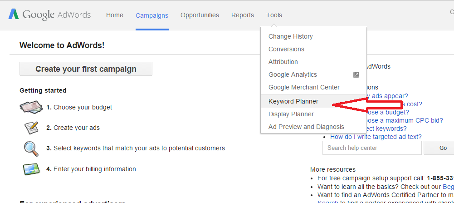Image resolution: width=454 pixels, height=203 pixels.
Task: Click the Go help search button
Action: [x=439, y=148]
